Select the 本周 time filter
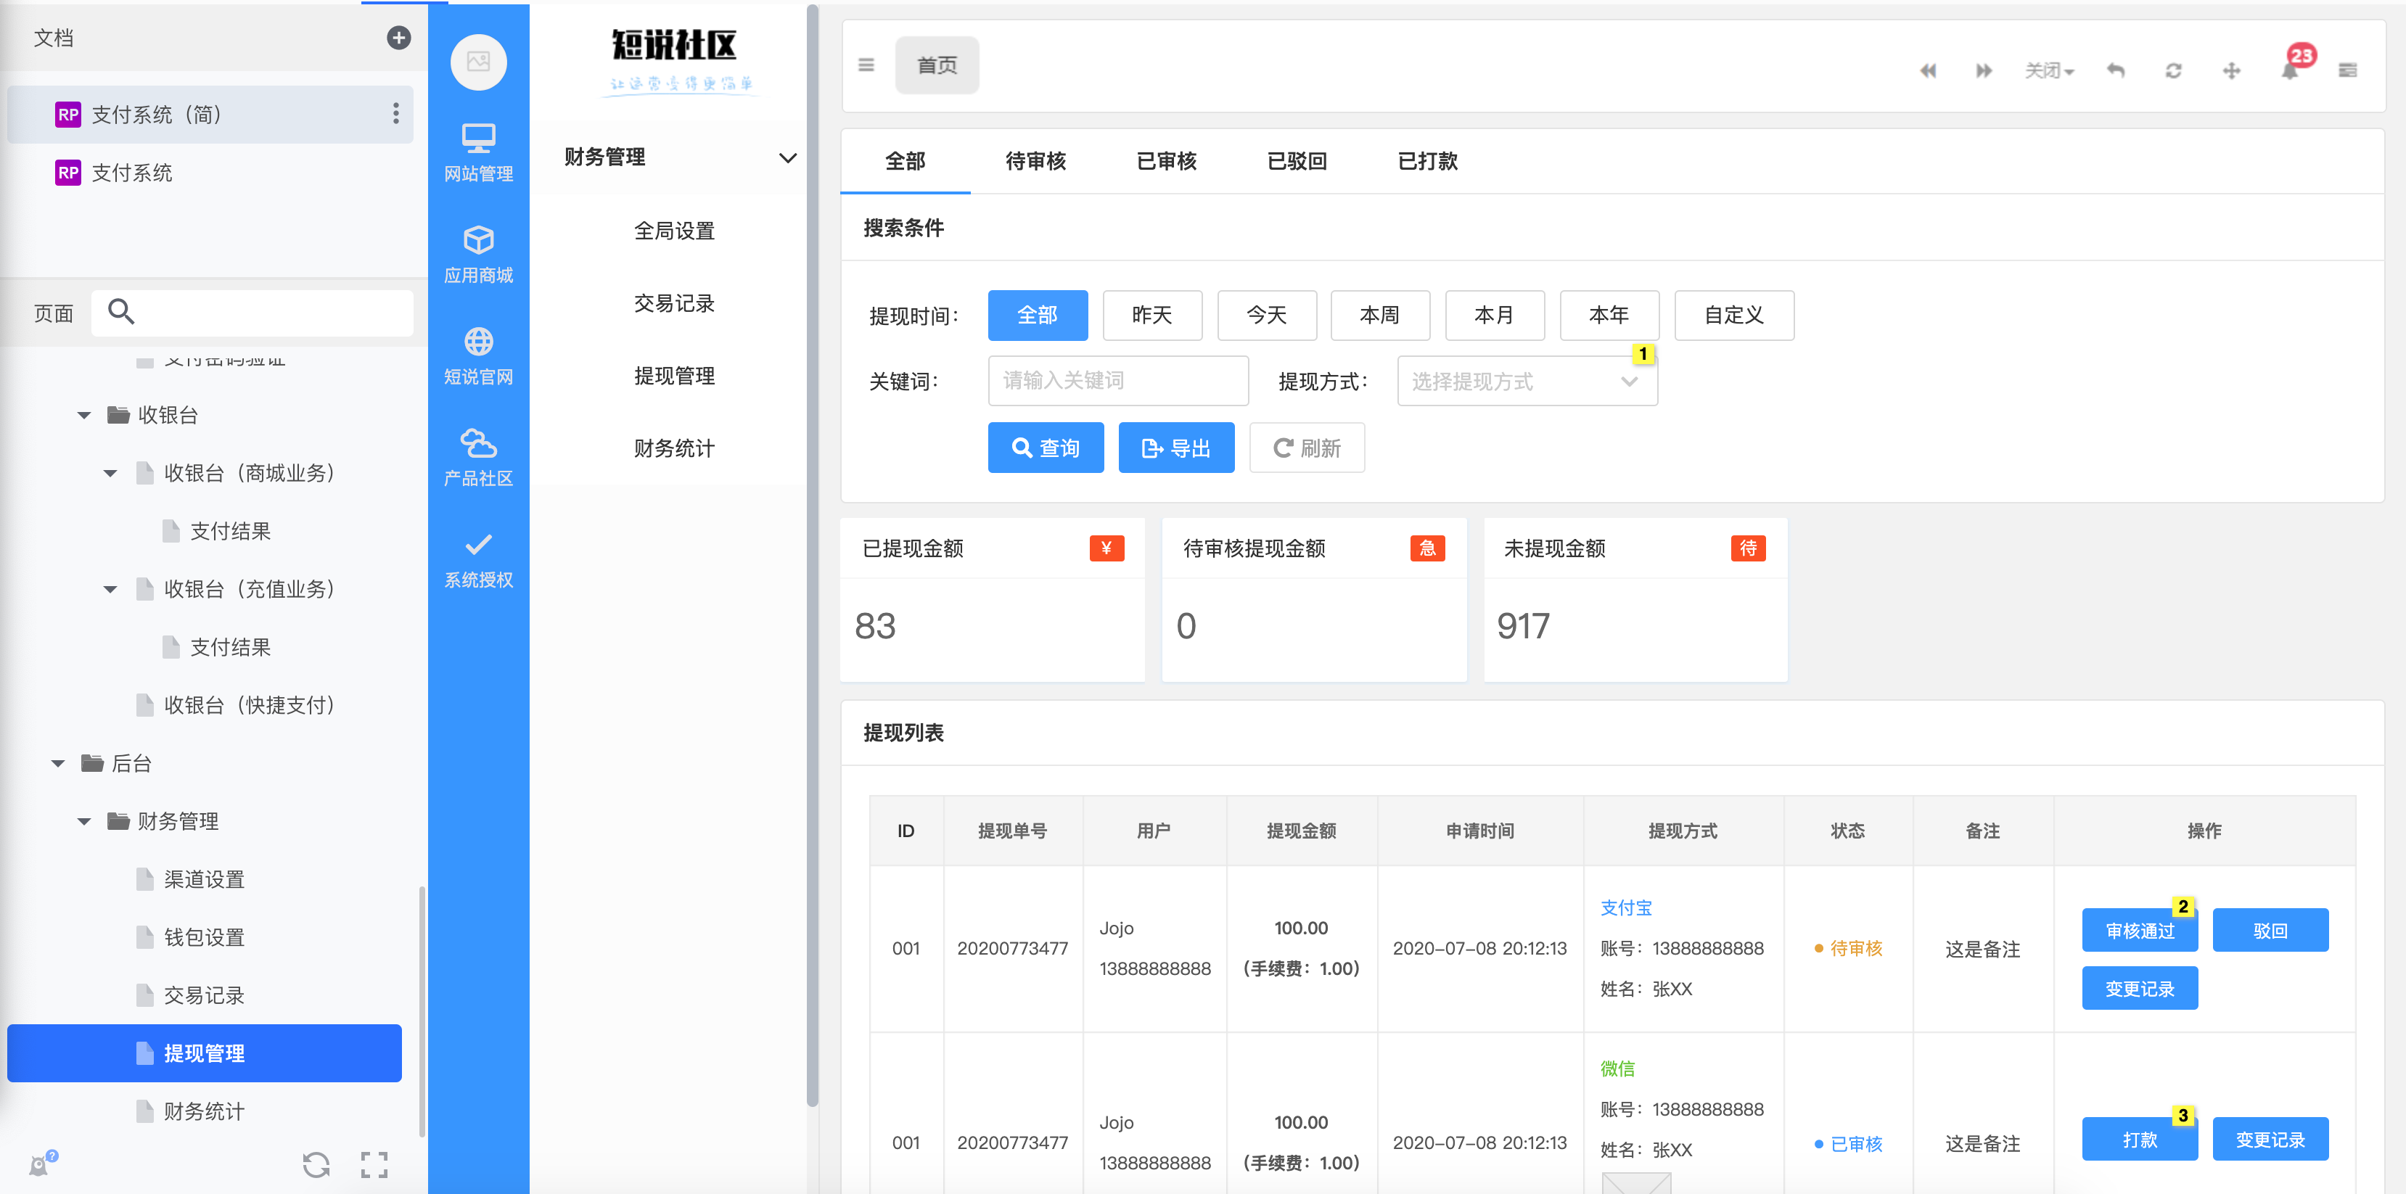This screenshot has width=2406, height=1194. [x=1381, y=315]
